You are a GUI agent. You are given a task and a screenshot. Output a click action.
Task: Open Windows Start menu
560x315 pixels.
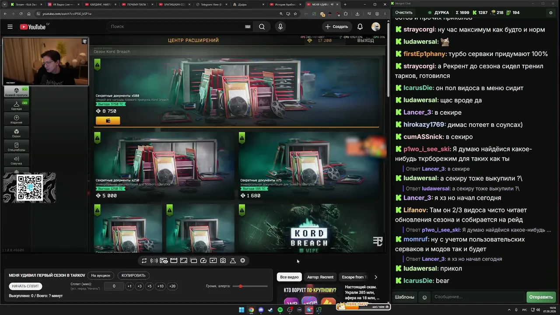coord(241,310)
